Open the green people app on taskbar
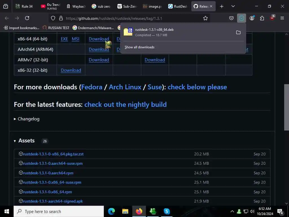 (x=153, y=211)
